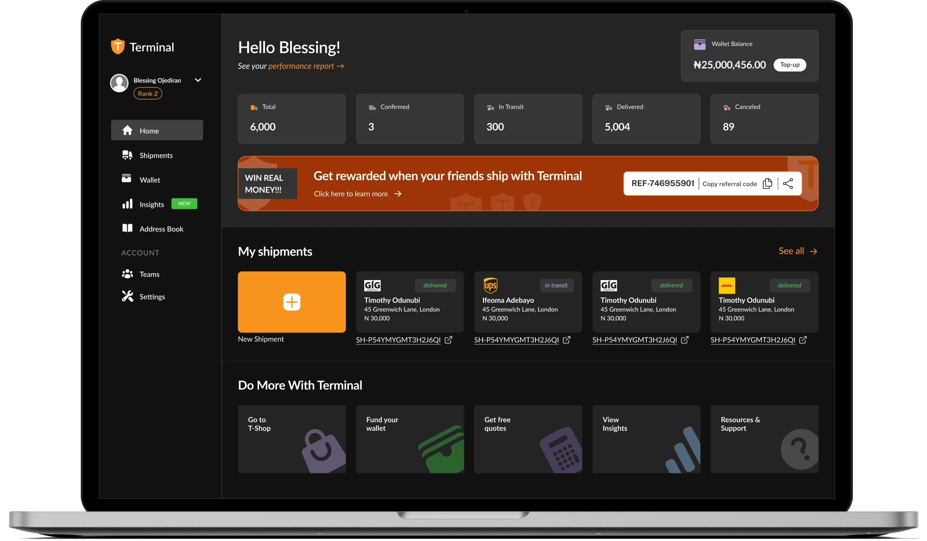Click the share icon next to referral code
The width and height of the screenshot is (927, 541).
tap(789, 183)
